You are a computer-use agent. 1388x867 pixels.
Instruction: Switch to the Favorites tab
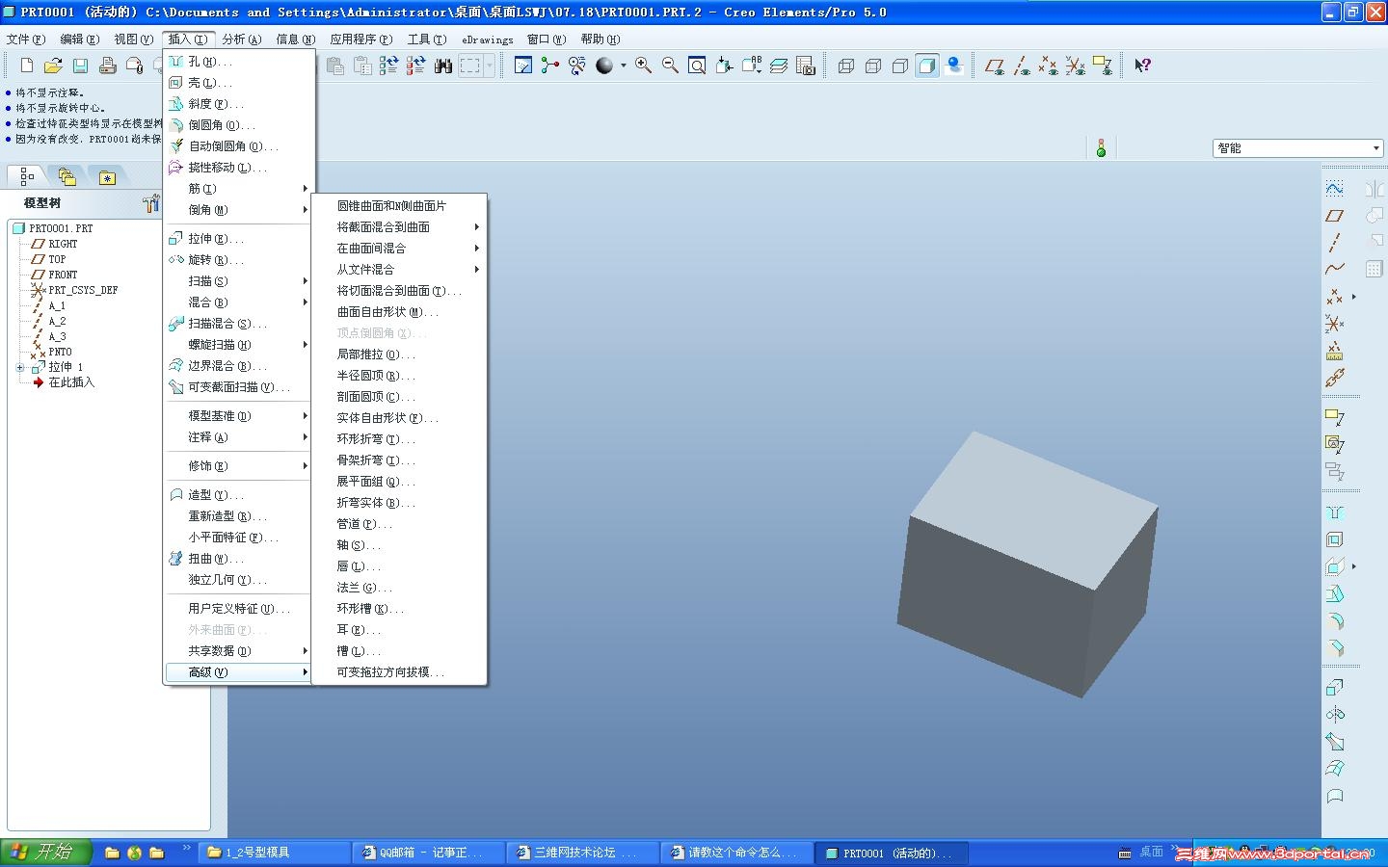pos(107,176)
